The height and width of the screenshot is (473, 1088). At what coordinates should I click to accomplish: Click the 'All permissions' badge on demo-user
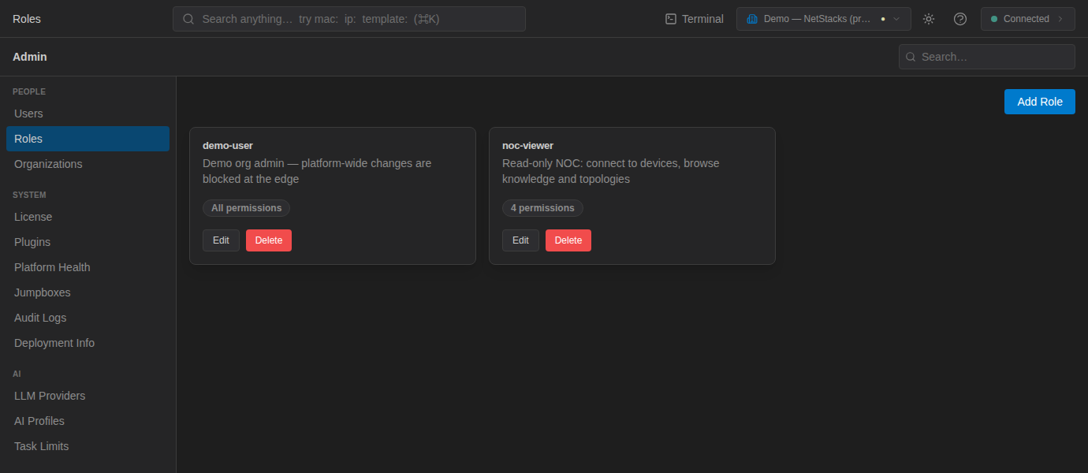[x=246, y=208]
